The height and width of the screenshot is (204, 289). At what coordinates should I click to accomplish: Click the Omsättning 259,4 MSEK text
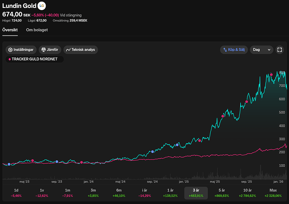[x=70, y=21]
